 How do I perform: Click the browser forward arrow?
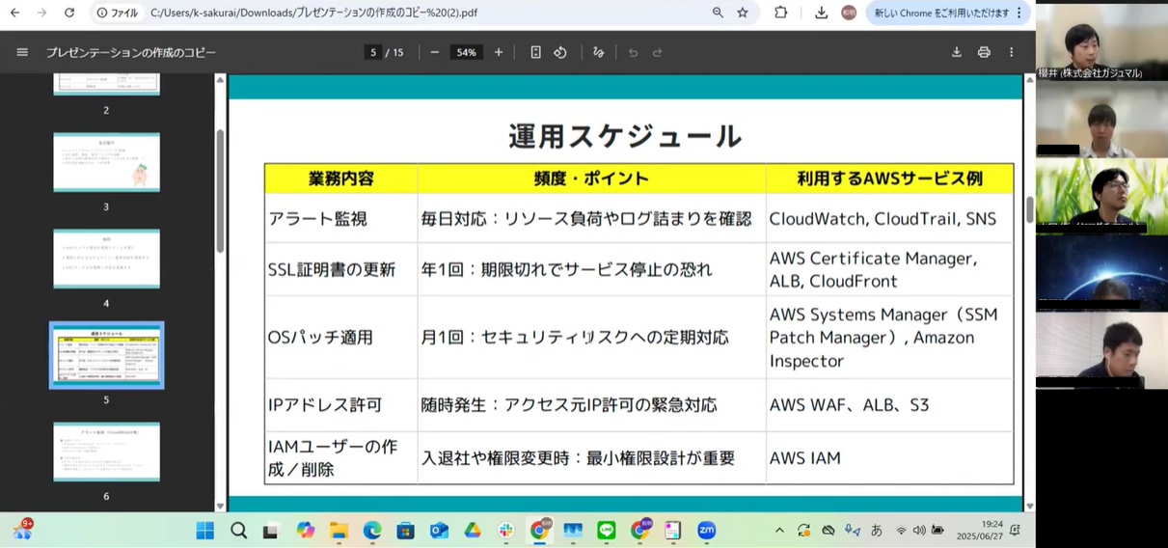pos(41,13)
